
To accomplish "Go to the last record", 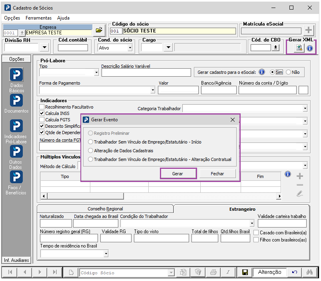I will click(x=55, y=272).
